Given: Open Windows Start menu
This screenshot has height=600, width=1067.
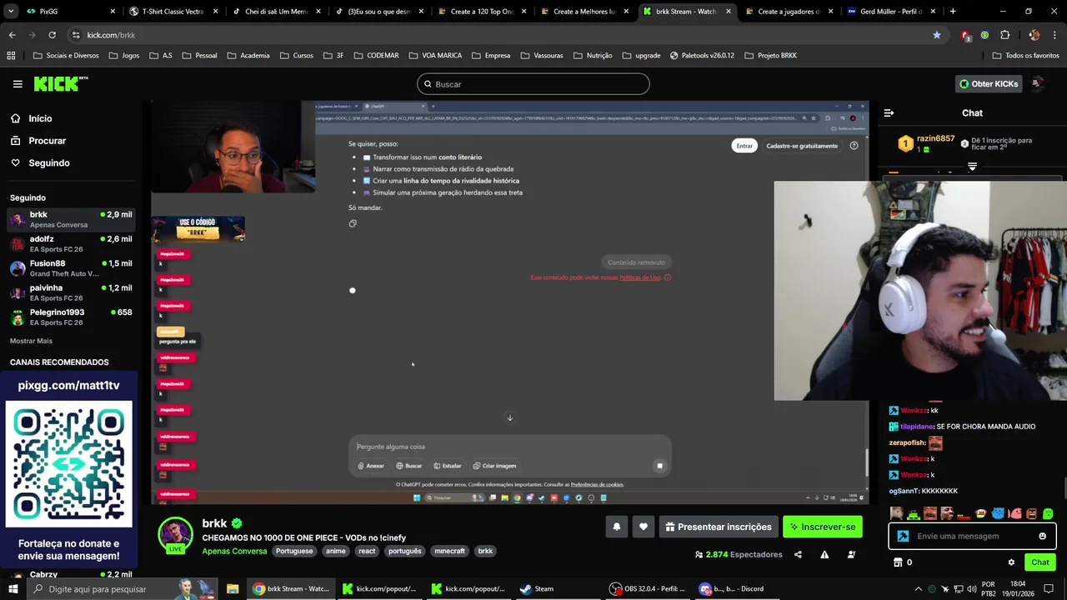Looking at the screenshot, I should [x=13, y=588].
